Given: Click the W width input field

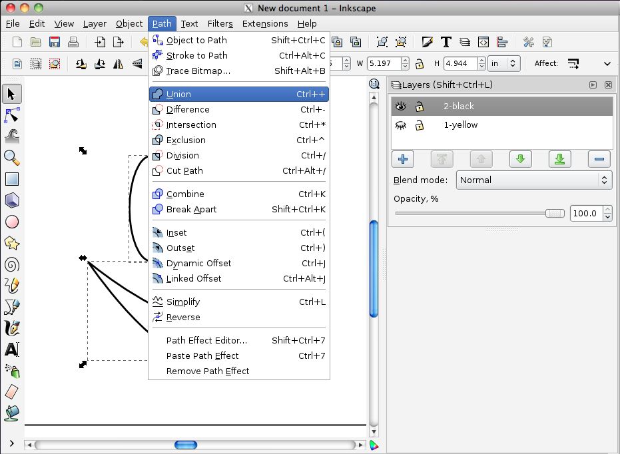Looking at the screenshot, I should coord(384,63).
